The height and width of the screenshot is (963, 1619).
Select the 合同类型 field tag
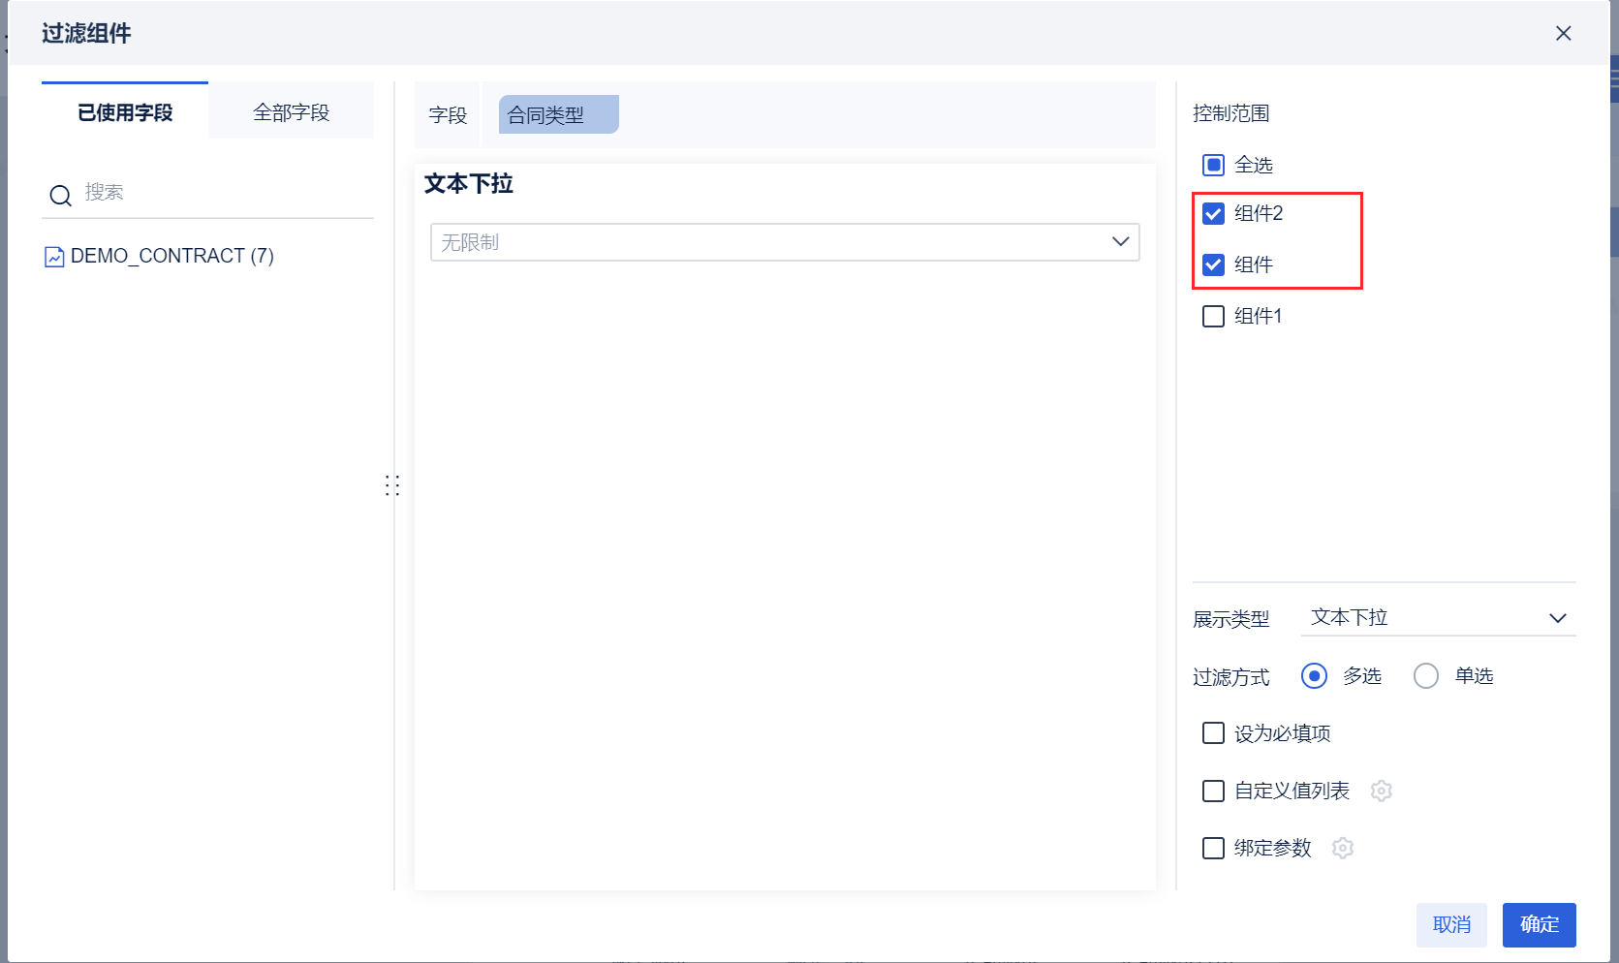tap(557, 115)
